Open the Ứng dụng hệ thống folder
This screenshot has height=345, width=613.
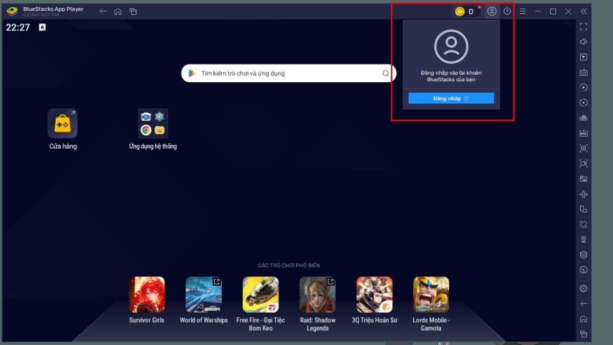coord(153,123)
